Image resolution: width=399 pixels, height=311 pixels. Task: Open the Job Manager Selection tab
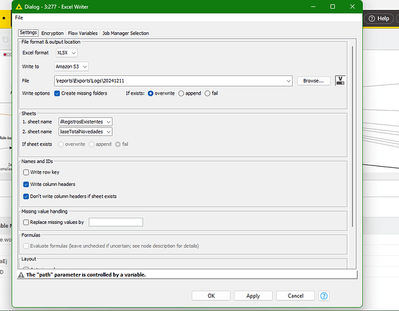pyautogui.click(x=126, y=33)
